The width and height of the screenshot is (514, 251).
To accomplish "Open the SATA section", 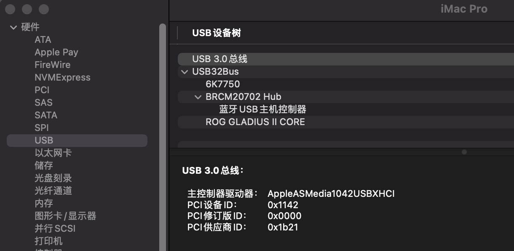I will [46, 115].
